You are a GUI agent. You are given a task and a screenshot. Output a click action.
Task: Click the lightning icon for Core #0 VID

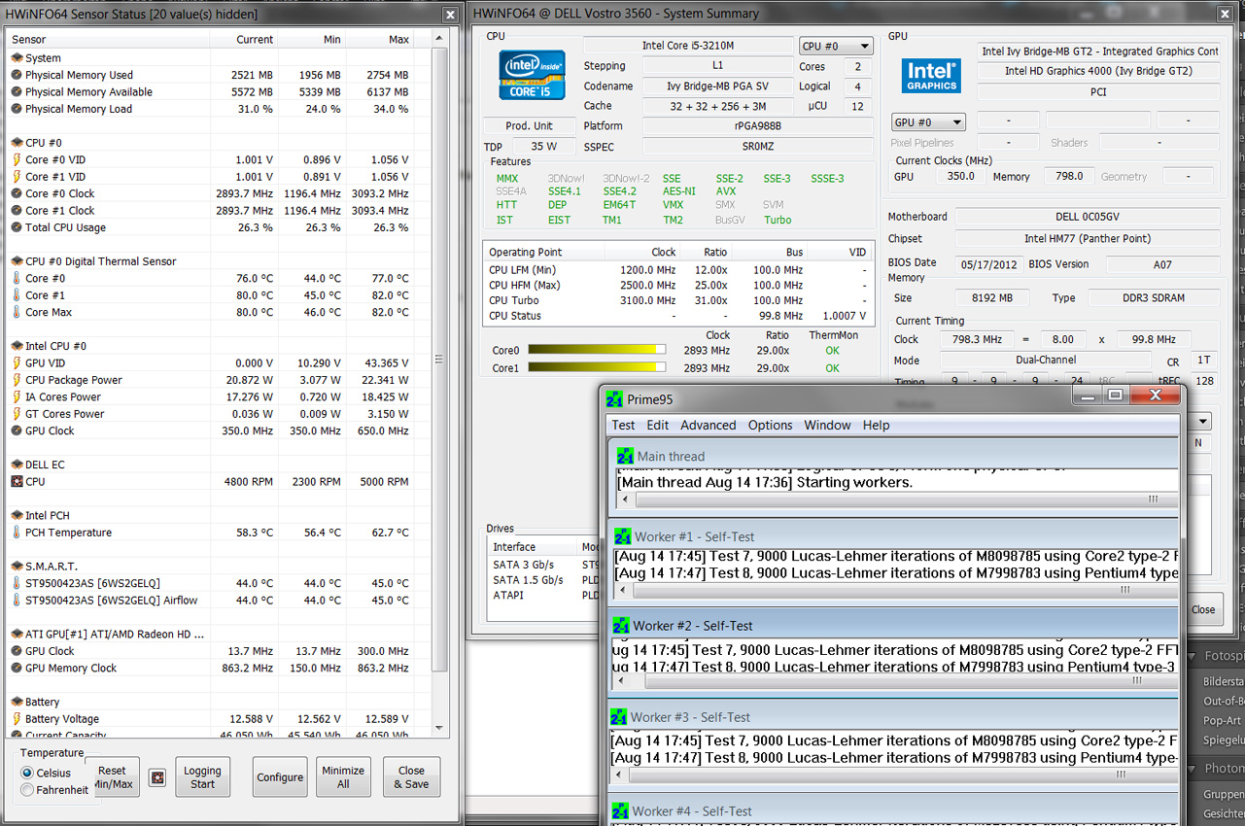click(x=17, y=159)
